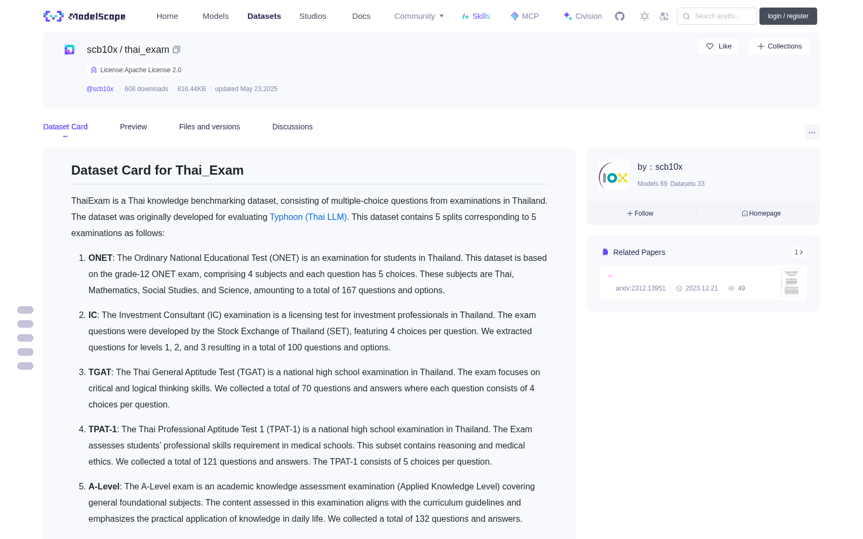
Task: Open the Typhoon (Thai LLM) link
Action: [x=308, y=217]
